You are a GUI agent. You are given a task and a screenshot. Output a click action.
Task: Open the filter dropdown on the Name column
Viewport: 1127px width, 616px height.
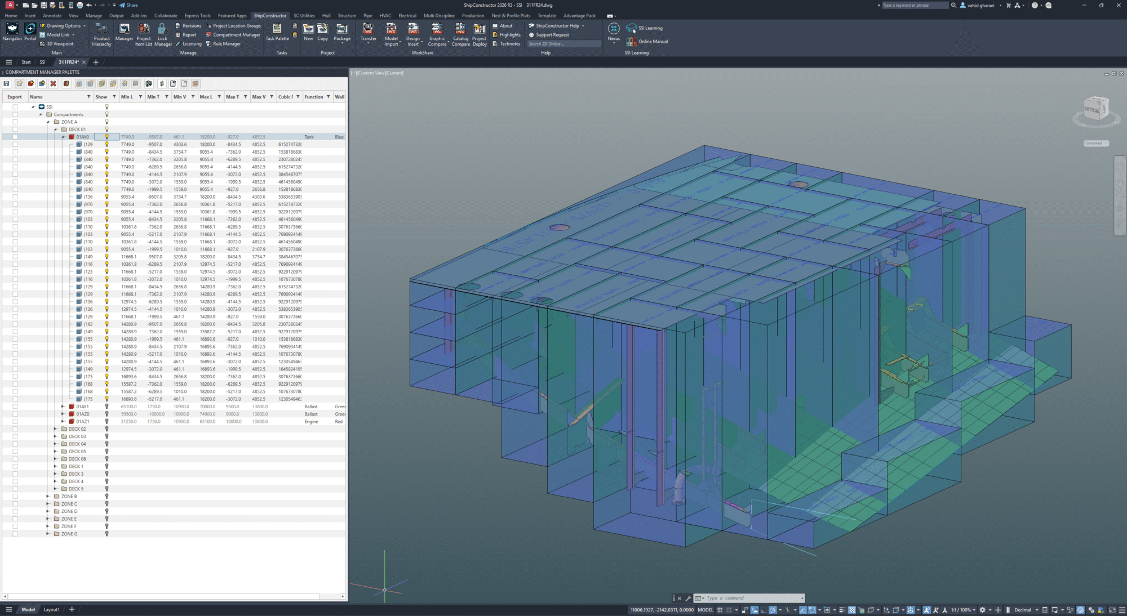click(89, 96)
